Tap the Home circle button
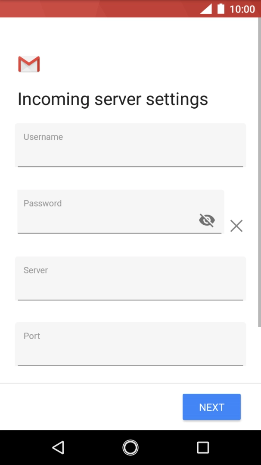Viewport: 261px width, 465px height. tap(130, 447)
